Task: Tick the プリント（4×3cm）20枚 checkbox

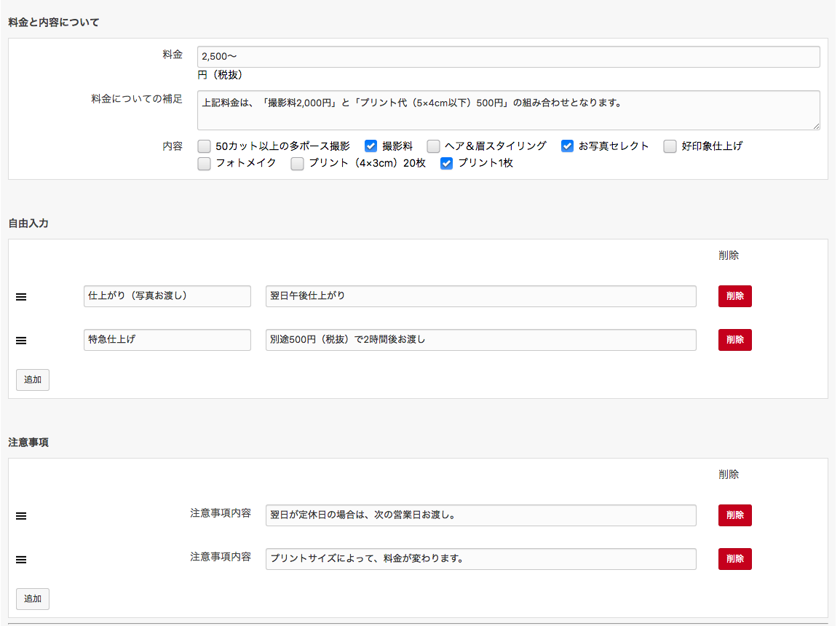Action: click(297, 163)
